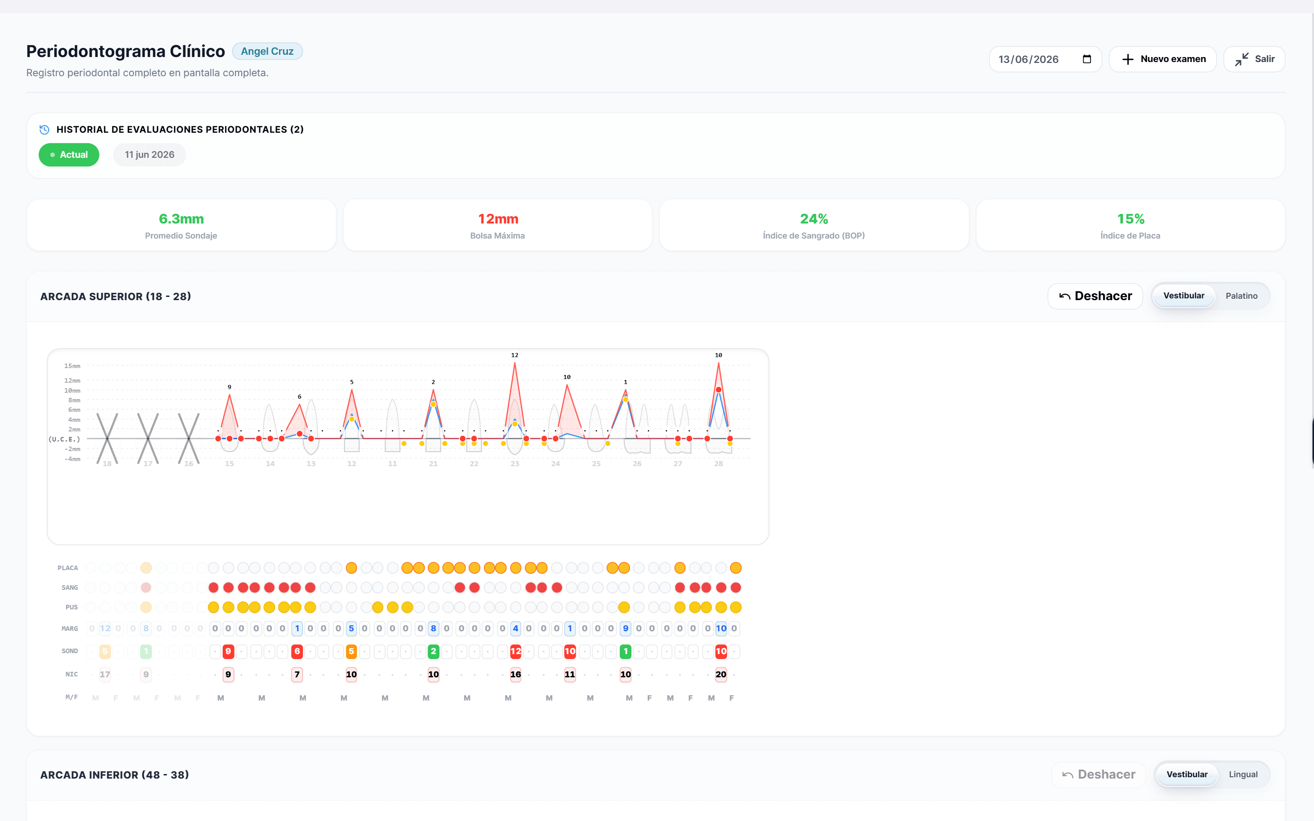Click the marginal value 8 input cell
Image resolution: width=1314 pixels, height=821 pixels.
coord(433,629)
